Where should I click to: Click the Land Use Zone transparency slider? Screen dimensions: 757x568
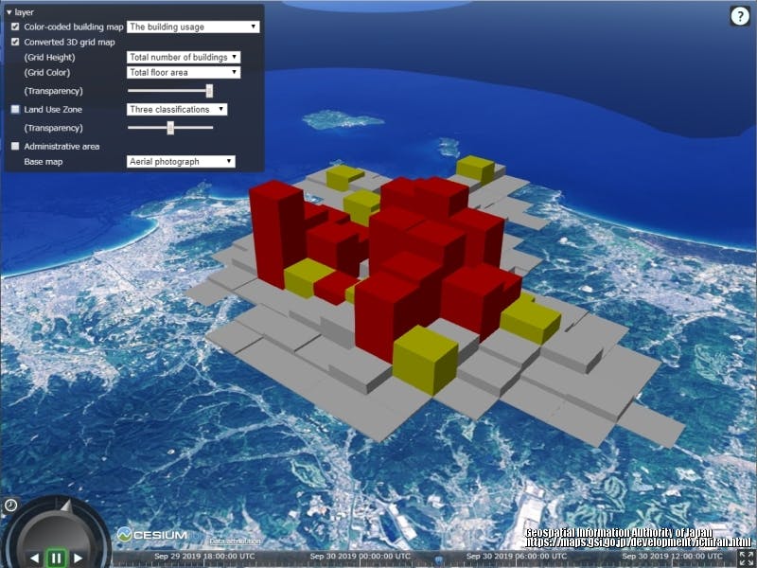(x=170, y=128)
